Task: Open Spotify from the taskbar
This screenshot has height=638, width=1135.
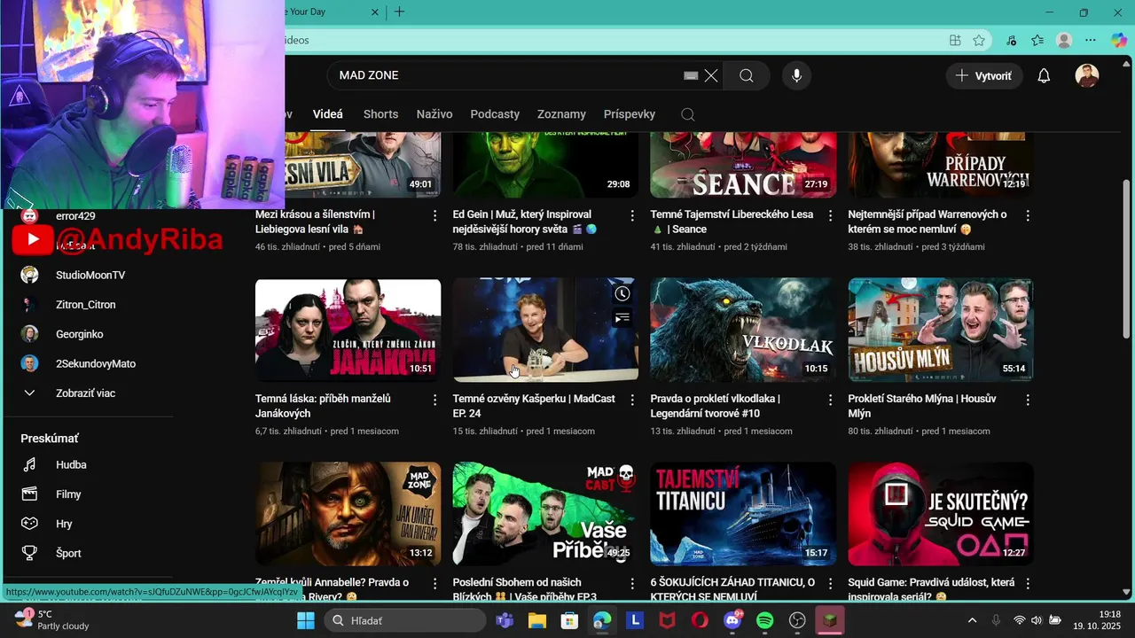Action: pos(765,620)
